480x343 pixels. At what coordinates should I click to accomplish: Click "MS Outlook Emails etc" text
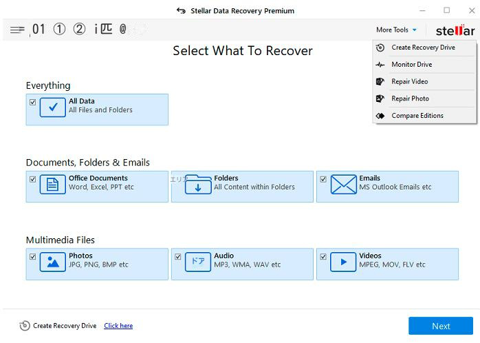click(395, 187)
